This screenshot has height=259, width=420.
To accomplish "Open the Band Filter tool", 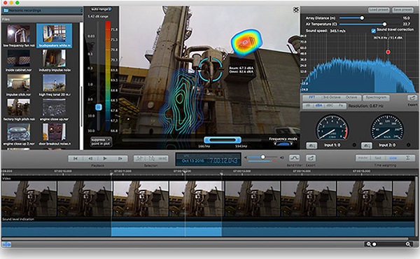I will tap(294, 158).
